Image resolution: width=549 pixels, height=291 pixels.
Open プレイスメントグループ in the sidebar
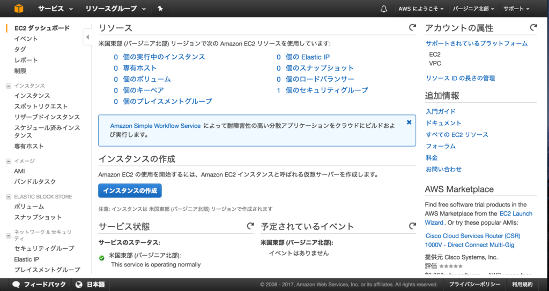[47, 270]
